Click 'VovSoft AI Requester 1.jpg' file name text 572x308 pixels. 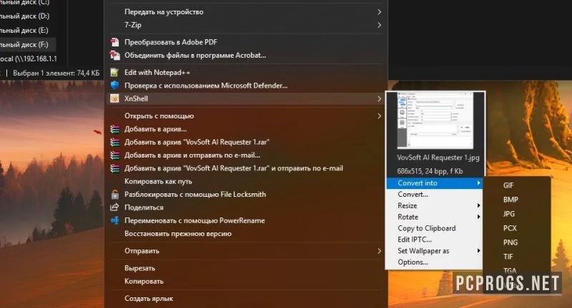(438, 158)
